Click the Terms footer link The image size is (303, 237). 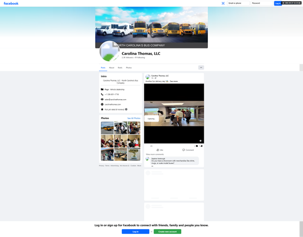tap(107, 166)
